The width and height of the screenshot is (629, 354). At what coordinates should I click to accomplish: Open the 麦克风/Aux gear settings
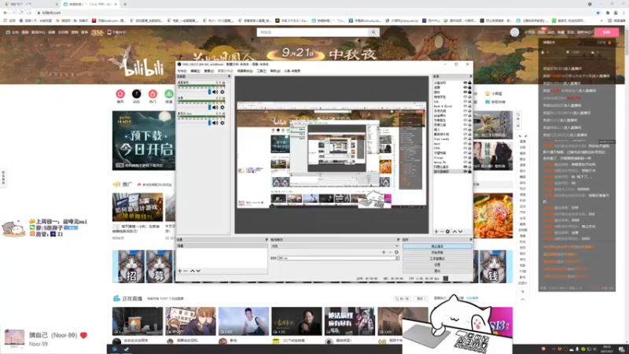pos(223,123)
